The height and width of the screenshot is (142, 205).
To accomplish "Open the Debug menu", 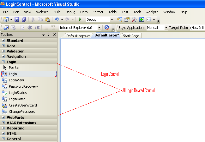I will [x=70, y=12].
